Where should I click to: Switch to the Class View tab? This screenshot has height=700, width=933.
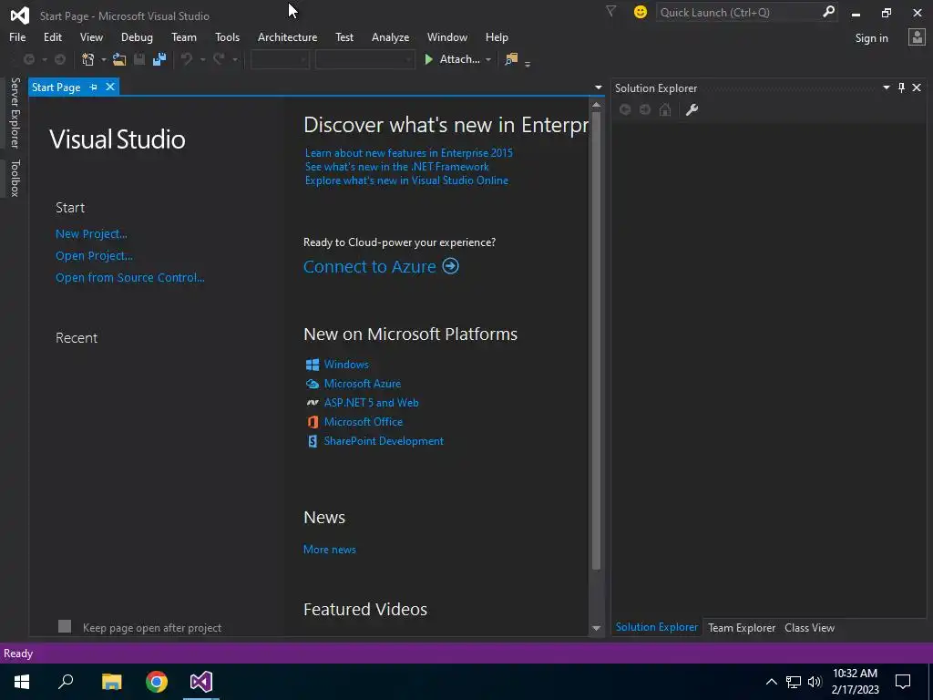click(809, 627)
